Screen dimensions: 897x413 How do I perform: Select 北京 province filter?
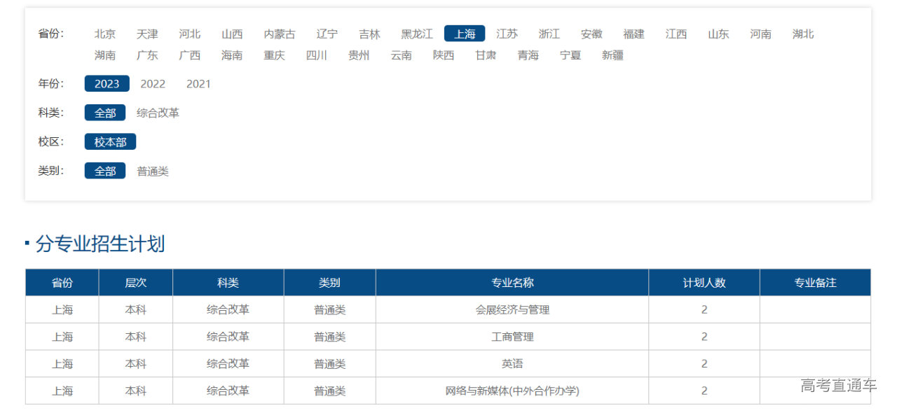(x=105, y=34)
